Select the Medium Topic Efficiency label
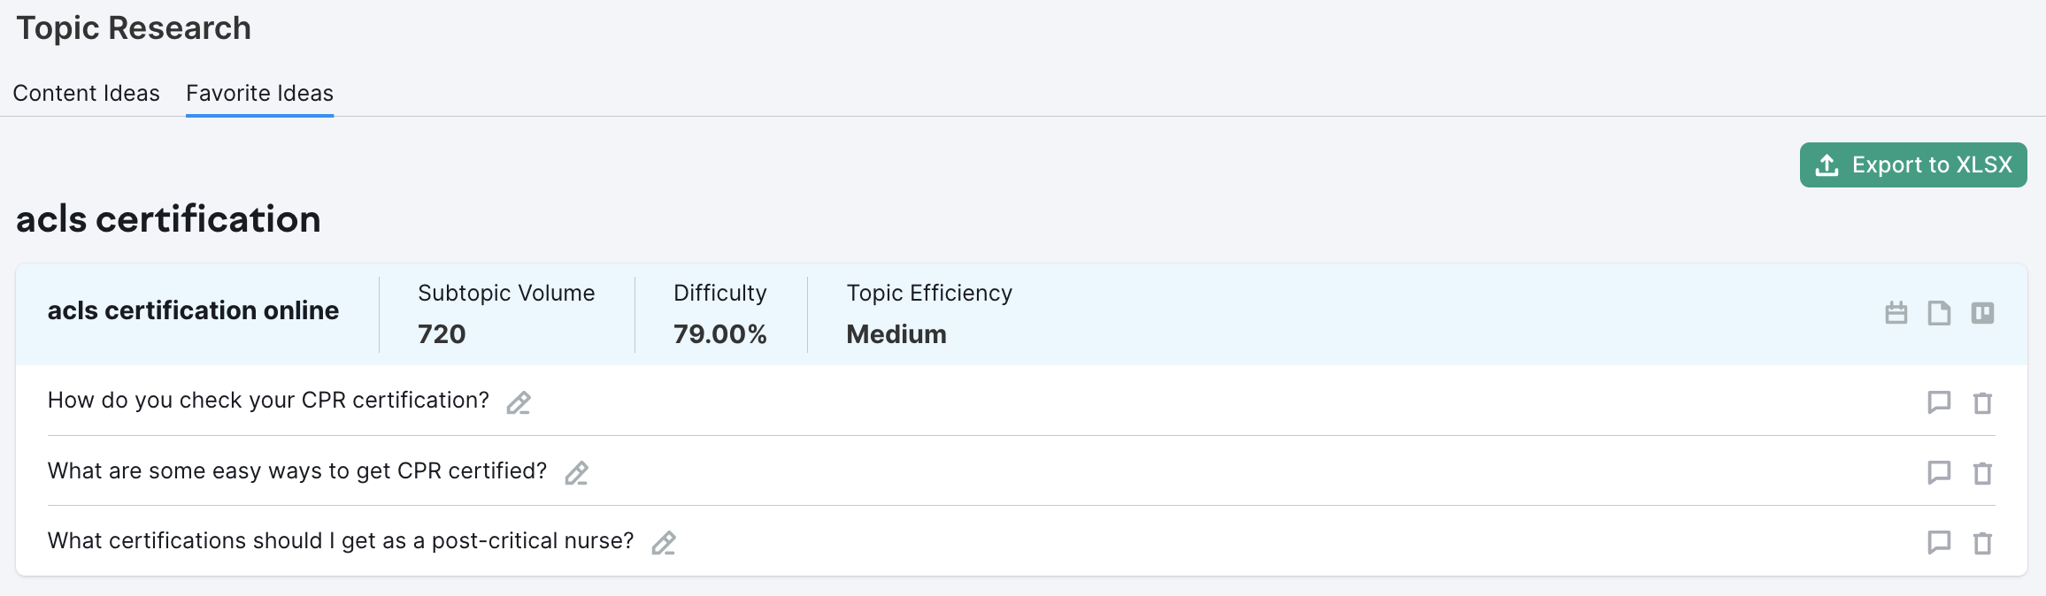The width and height of the screenshot is (2046, 596). (896, 334)
